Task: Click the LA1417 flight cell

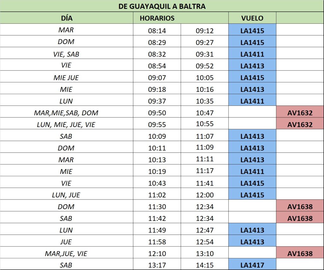Action: 252,265
